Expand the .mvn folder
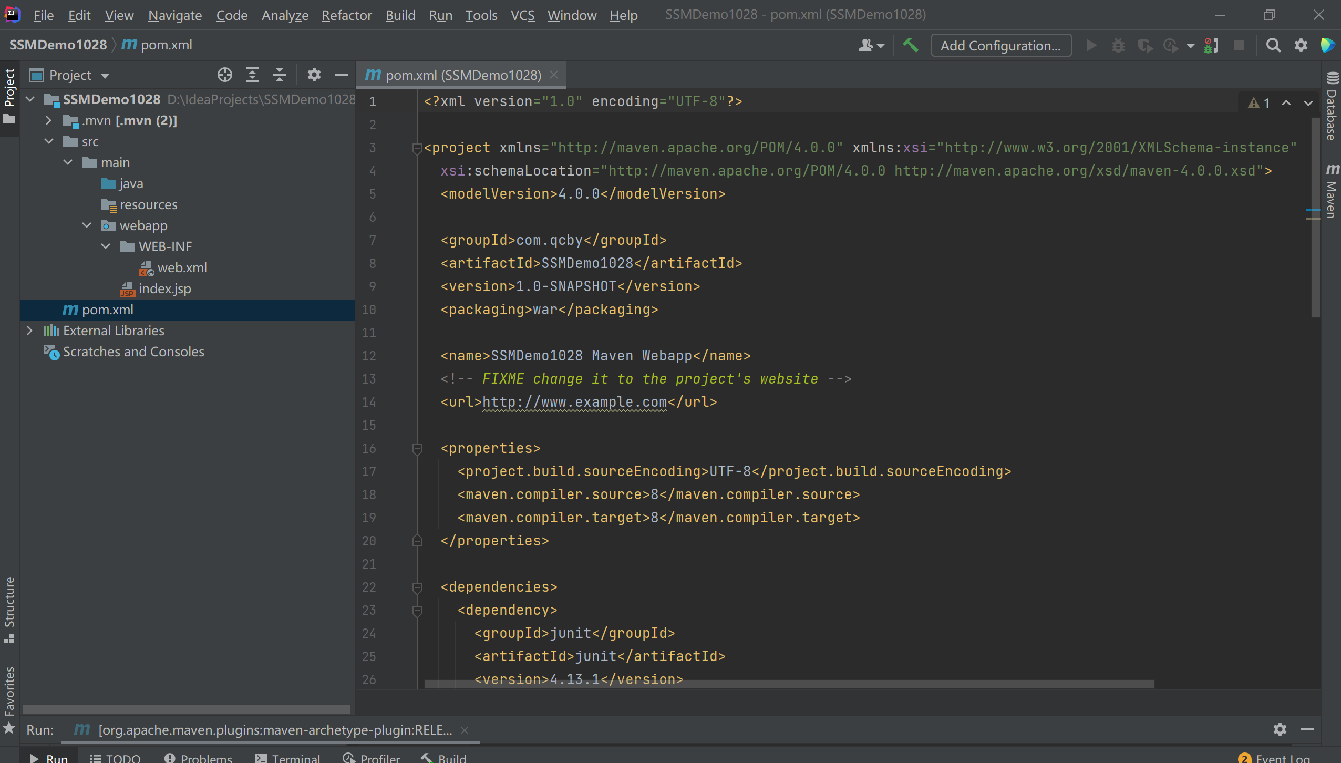 (48, 120)
